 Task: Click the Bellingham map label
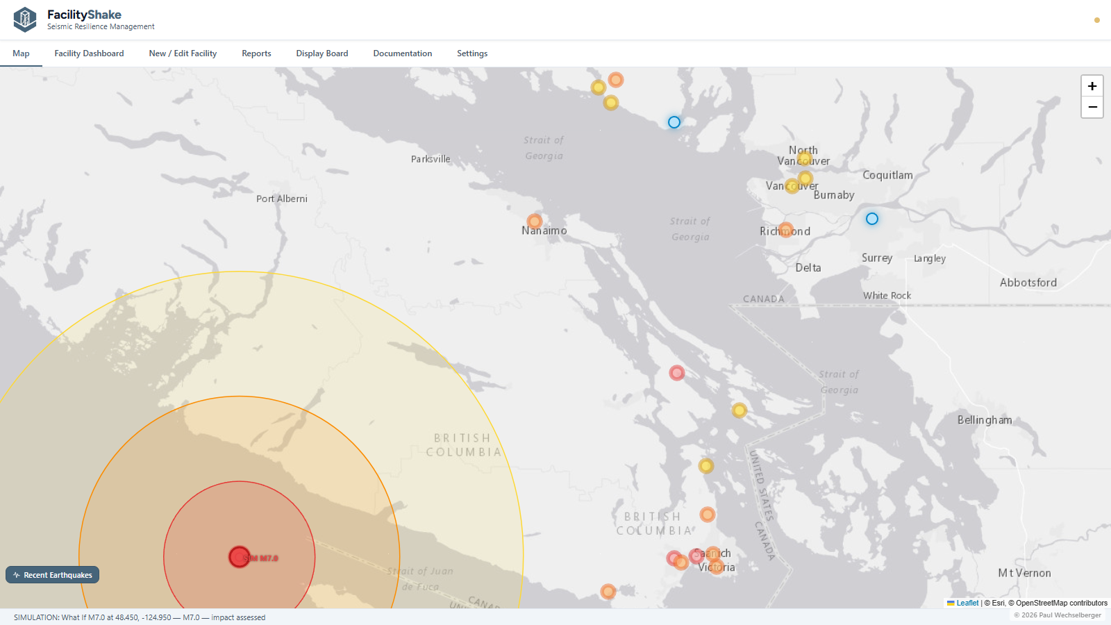pos(985,420)
